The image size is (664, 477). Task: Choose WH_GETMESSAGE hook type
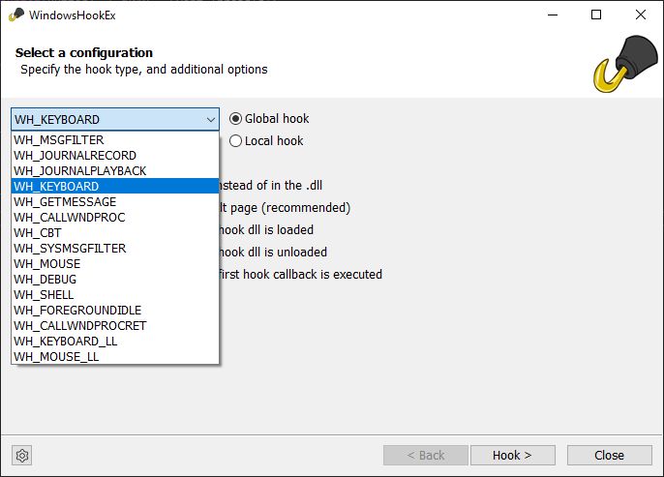(x=115, y=202)
